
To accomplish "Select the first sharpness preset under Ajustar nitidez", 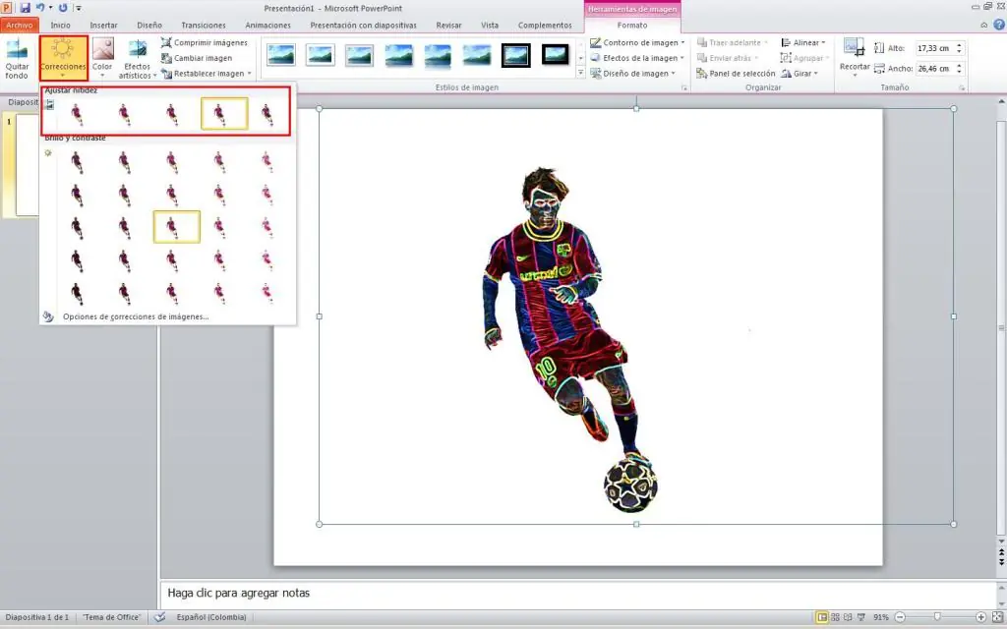I will click(77, 114).
